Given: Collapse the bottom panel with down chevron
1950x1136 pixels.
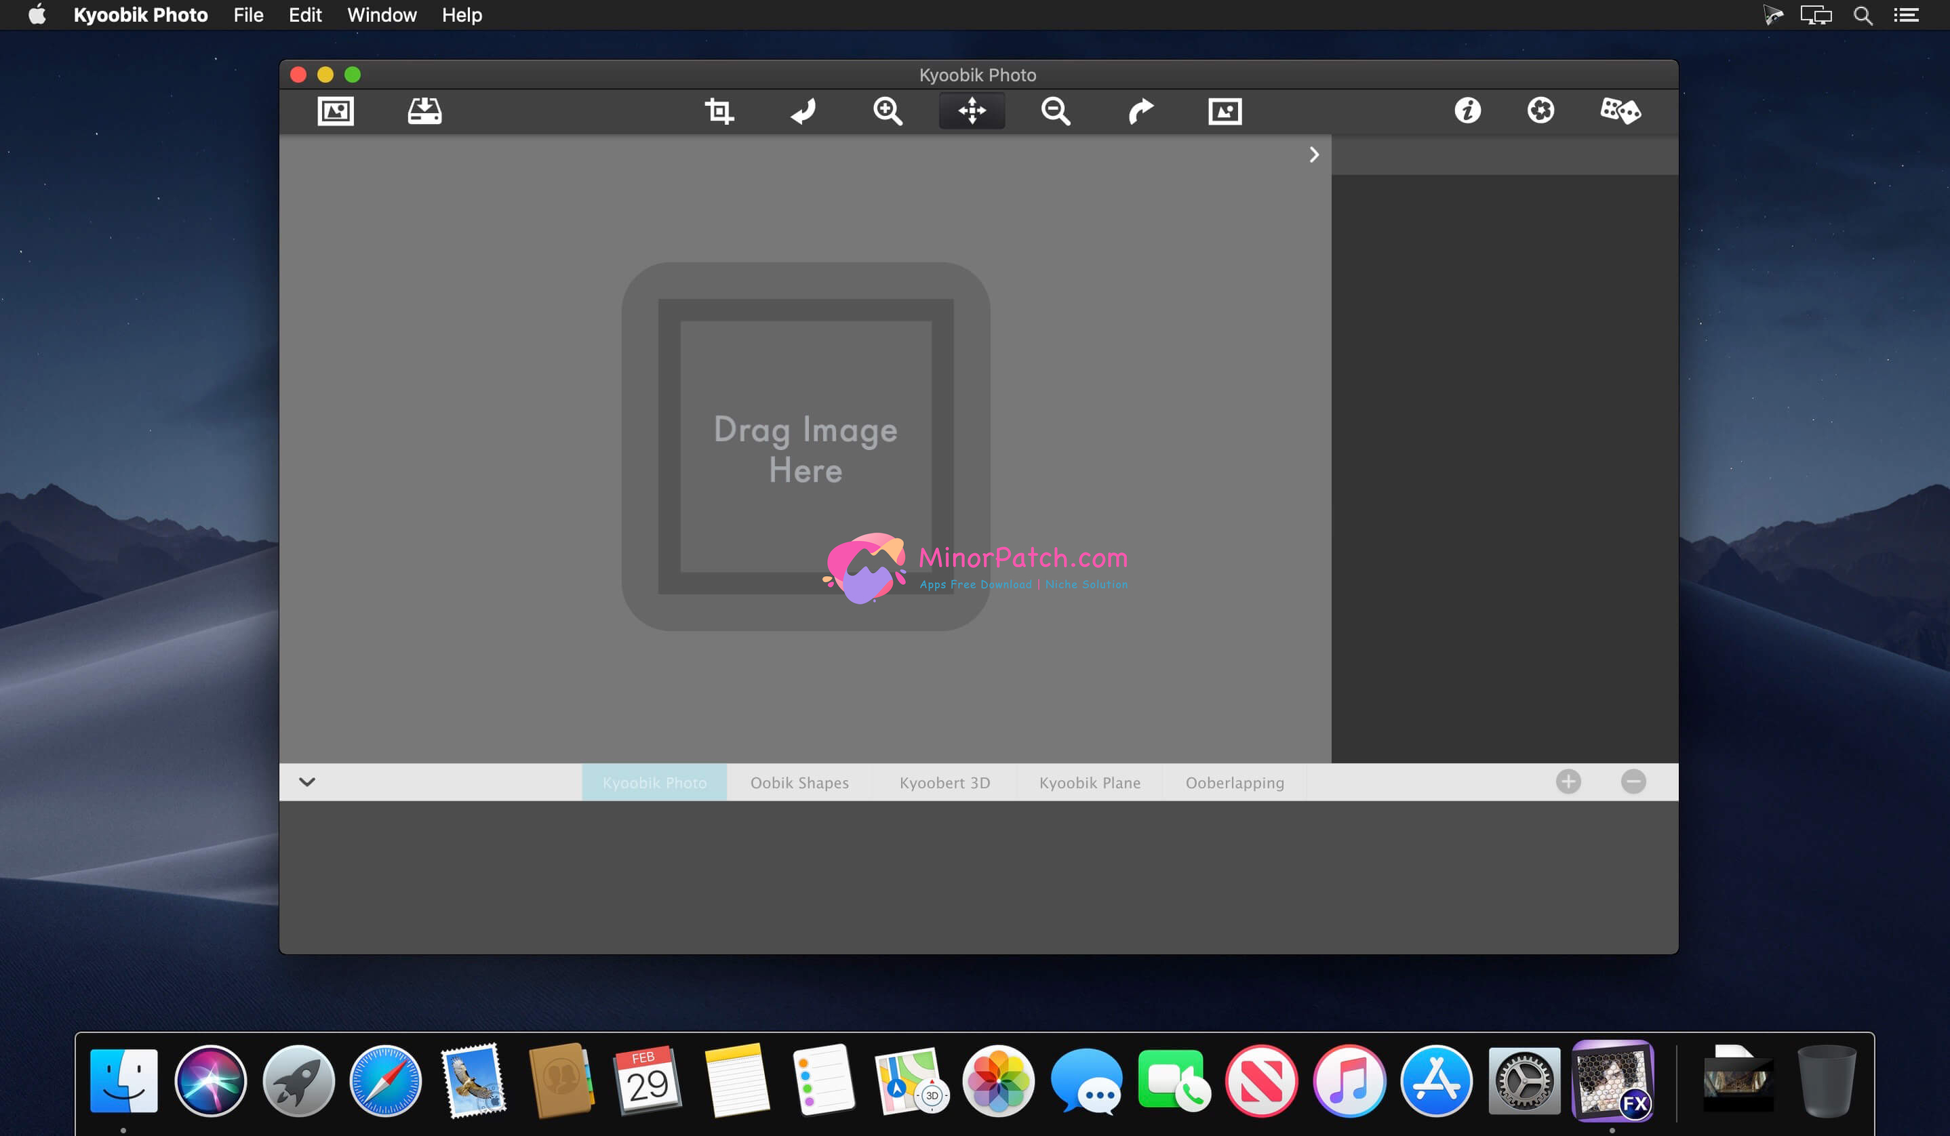Looking at the screenshot, I should tap(307, 781).
